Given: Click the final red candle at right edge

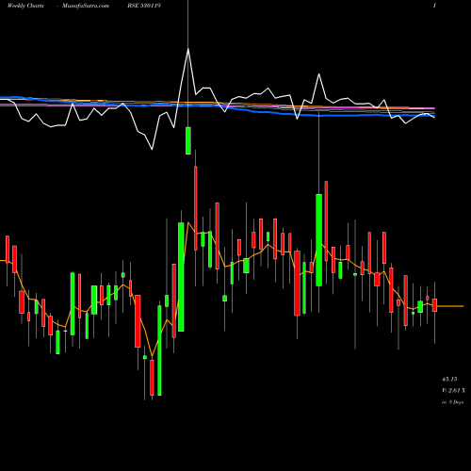Looking at the screenshot, I should click(x=434, y=305).
